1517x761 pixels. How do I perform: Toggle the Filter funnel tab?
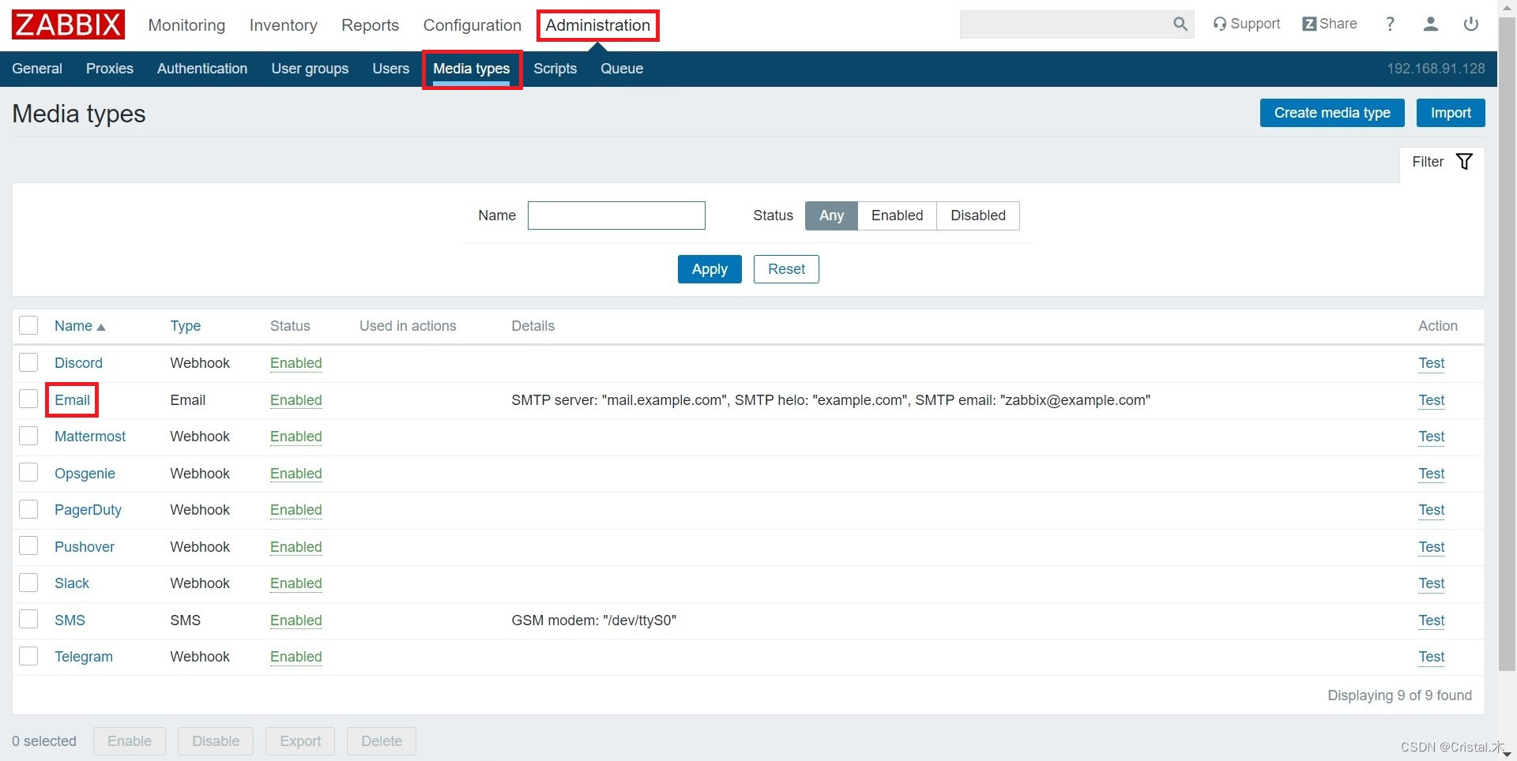point(1442,162)
